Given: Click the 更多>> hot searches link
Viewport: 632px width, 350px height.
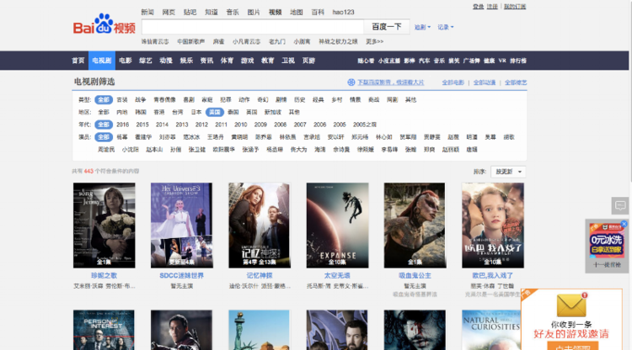Looking at the screenshot, I should [x=374, y=41].
